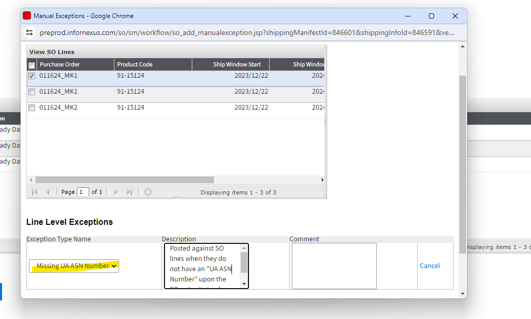Click the Description box scroll-up arrow
Screen dimensions: 531x319
tap(244, 248)
